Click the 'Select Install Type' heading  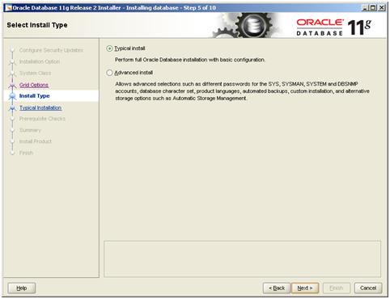click(x=37, y=25)
